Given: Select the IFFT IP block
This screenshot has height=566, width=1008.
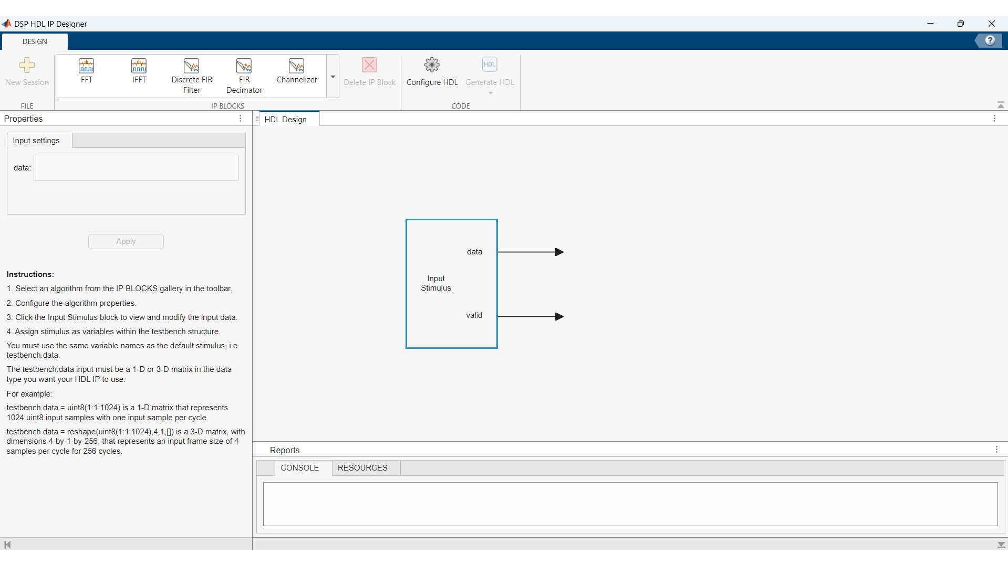Looking at the screenshot, I should [x=138, y=73].
